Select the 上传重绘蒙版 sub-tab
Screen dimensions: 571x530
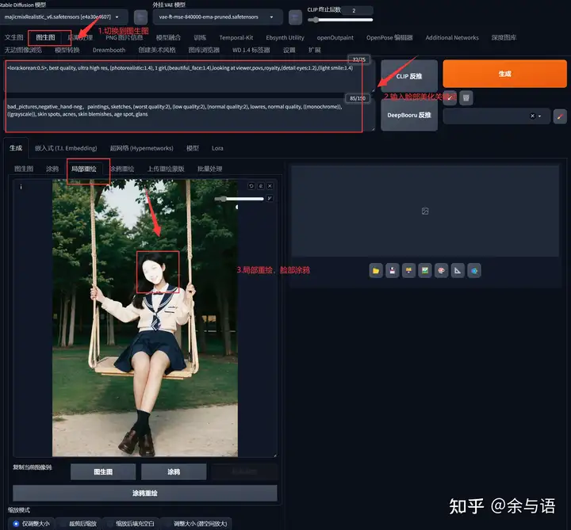tap(166, 169)
